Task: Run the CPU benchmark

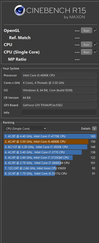Action: pyautogui.click(x=86, y=45)
